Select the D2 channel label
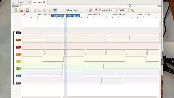Image resolution: width=174 pixels, height=98 pixels. tap(19, 47)
